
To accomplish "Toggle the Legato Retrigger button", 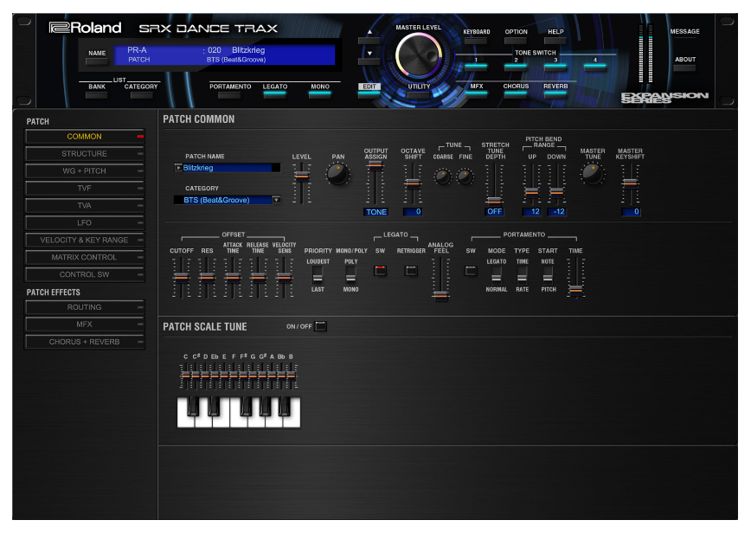I will coord(411,270).
